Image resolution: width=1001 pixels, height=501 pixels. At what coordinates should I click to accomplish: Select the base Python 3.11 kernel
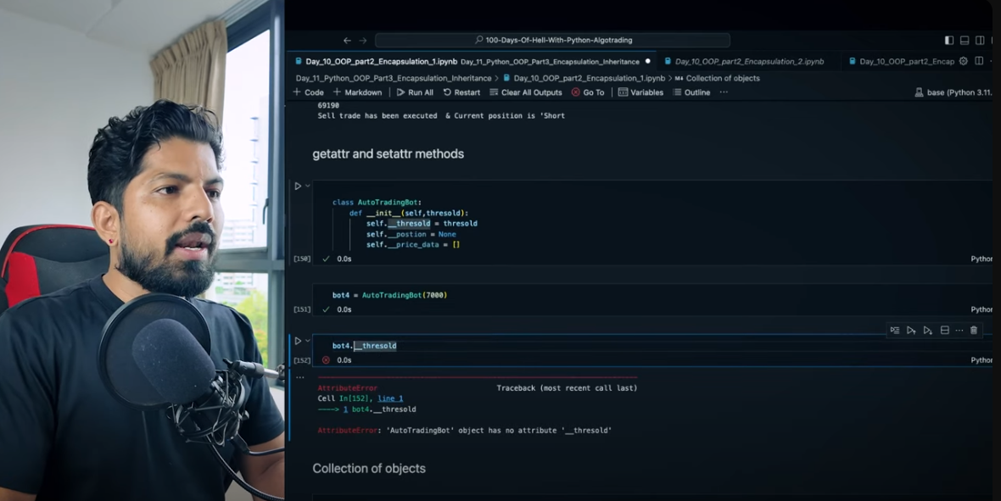953,92
